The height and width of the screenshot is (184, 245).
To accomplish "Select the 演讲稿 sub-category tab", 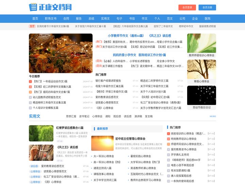I will point(138,116).
